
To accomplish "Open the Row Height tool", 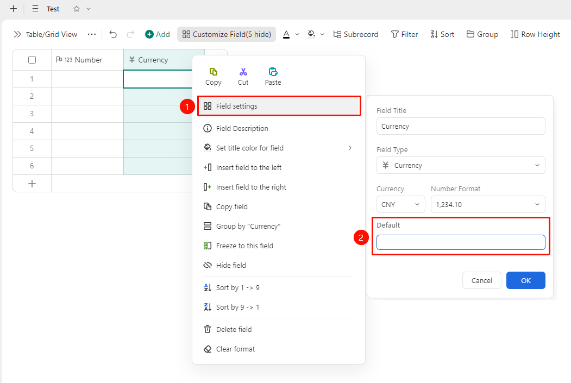I will tap(535, 34).
